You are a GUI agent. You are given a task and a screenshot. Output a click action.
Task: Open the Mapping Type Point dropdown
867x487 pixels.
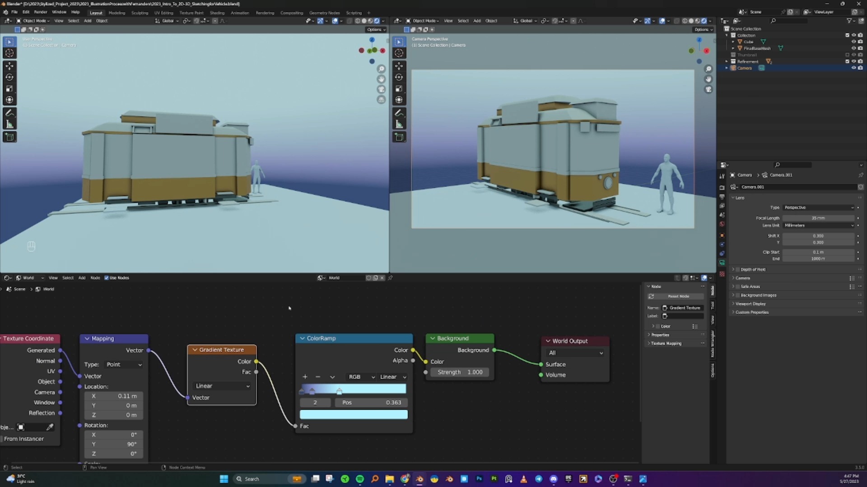click(124, 364)
